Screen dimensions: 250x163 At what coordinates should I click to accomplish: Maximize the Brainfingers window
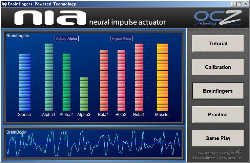239,4
